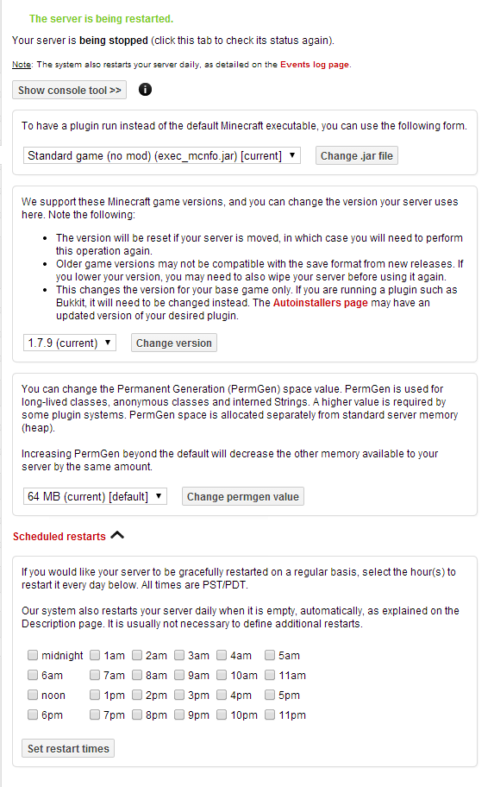Follow the Autoinstallers page link
Viewport: 494px width, 787px height.
pyautogui.click(x=321, y=303)
